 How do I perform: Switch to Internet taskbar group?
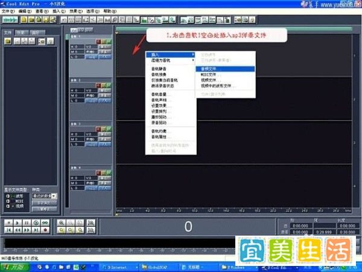pyautogui.click(x=119, y=267)
